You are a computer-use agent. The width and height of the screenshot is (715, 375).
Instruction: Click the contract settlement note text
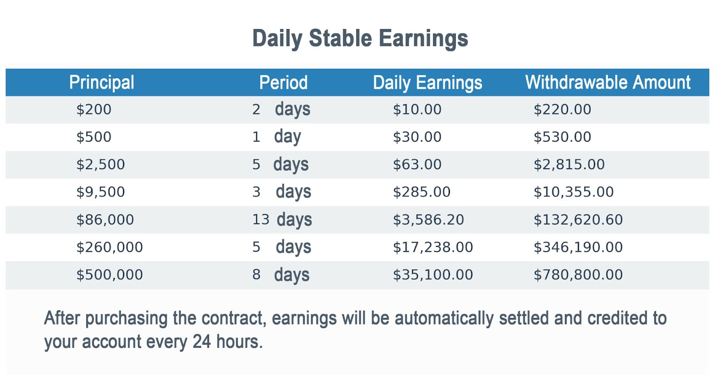click(x=355, y=330)
